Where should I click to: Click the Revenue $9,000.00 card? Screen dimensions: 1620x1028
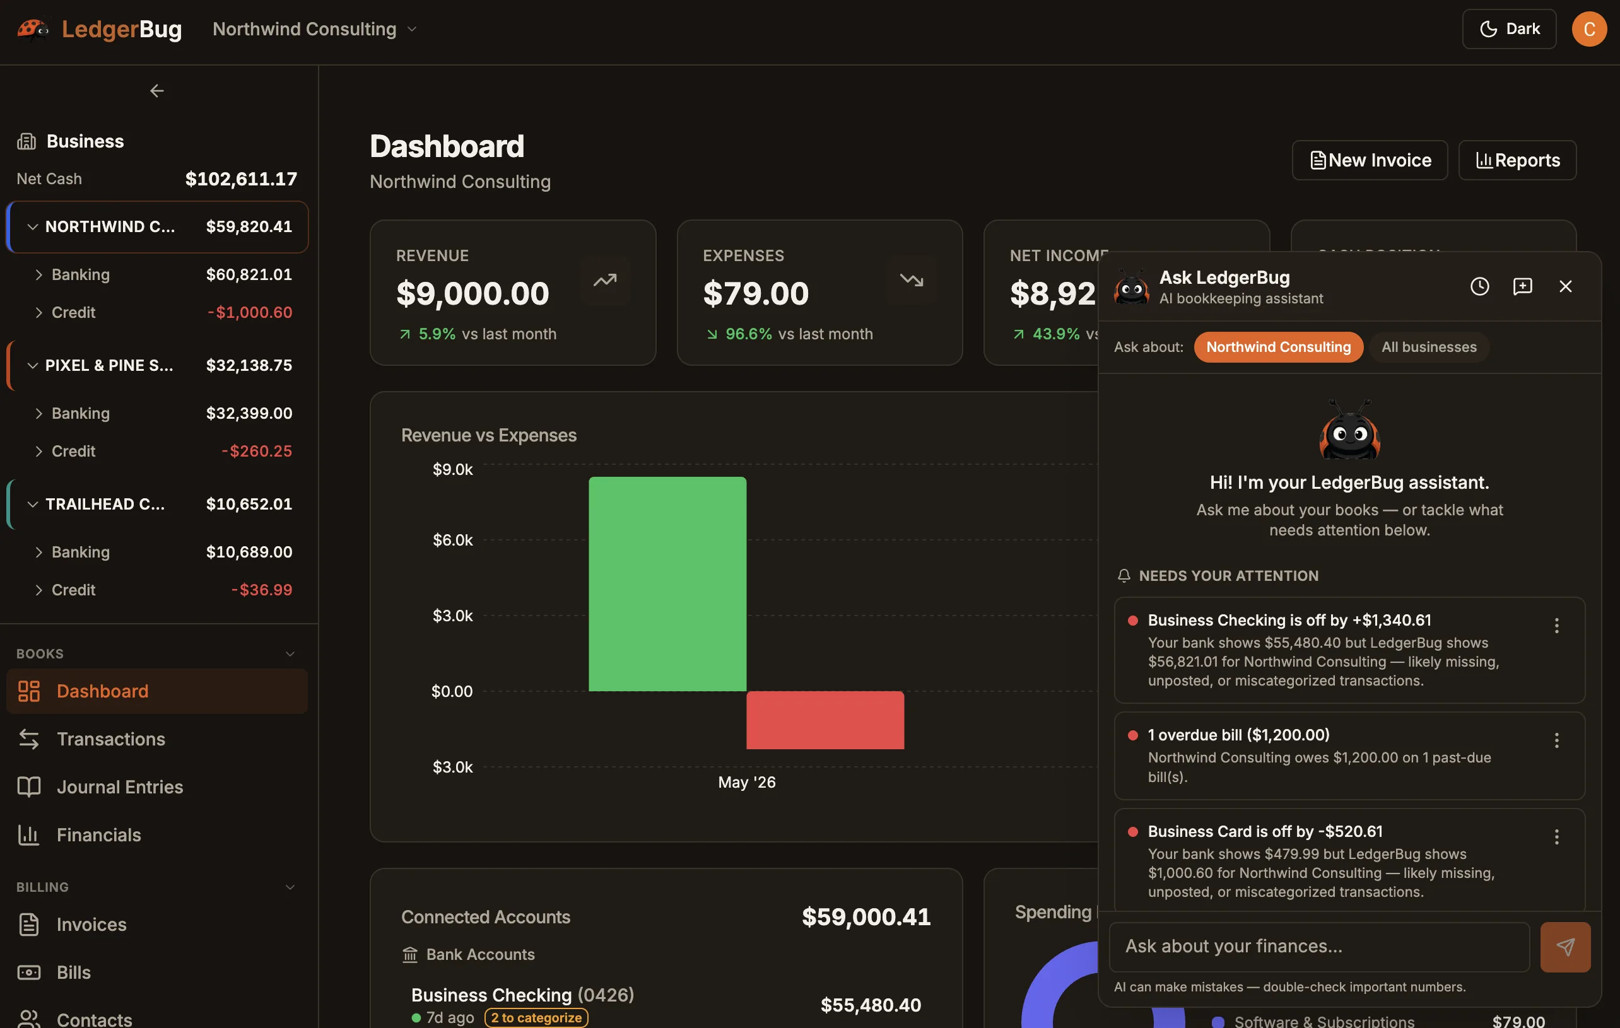pyautogui.click(x=513, y=293)
